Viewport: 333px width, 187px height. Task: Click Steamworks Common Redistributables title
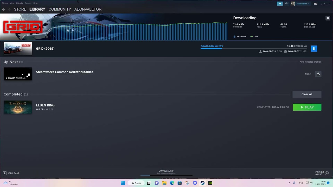(x=65, y=72)
